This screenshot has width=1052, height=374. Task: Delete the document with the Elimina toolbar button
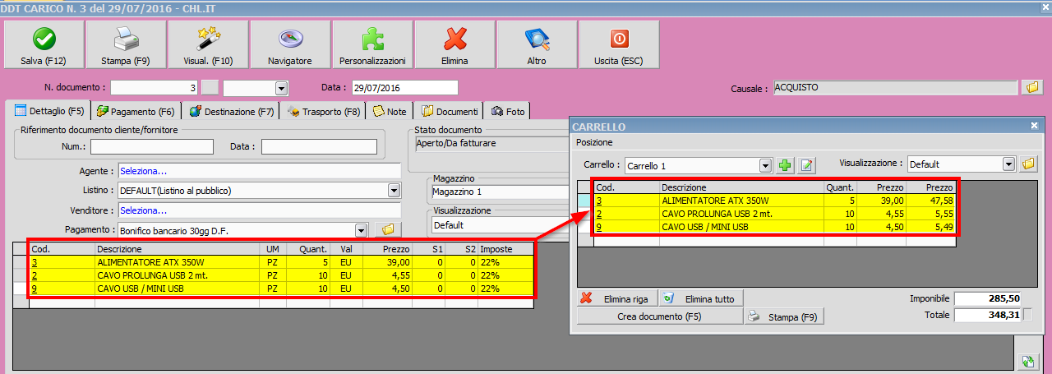(454, 46)
